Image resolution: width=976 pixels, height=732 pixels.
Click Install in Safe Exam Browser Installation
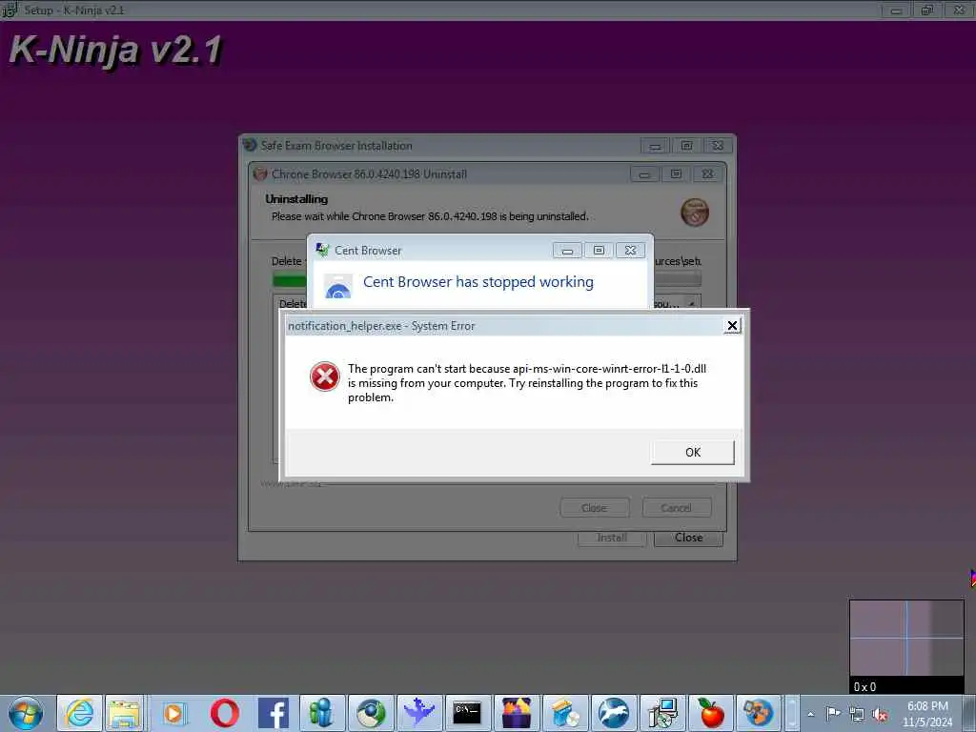tap(612, 538)
